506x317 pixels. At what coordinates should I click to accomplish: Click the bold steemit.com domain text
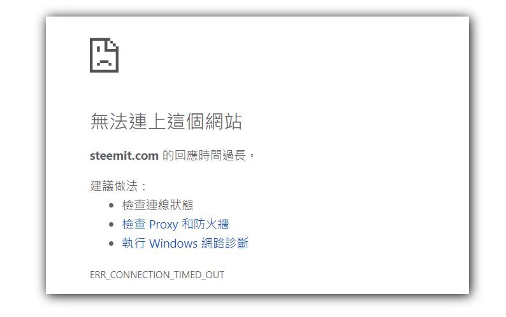124,156
